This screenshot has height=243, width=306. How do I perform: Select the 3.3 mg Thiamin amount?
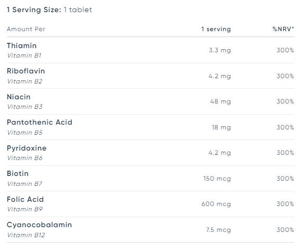pyautogui.click(x=220, y=50)
